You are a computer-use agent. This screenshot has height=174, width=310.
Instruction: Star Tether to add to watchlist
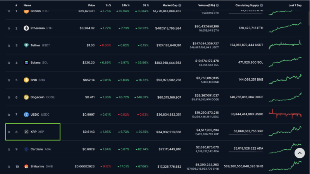pos(9,46)
